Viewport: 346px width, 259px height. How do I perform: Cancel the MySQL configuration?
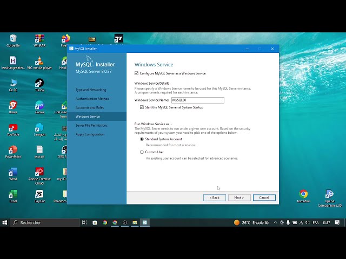[x=264, y=197]
